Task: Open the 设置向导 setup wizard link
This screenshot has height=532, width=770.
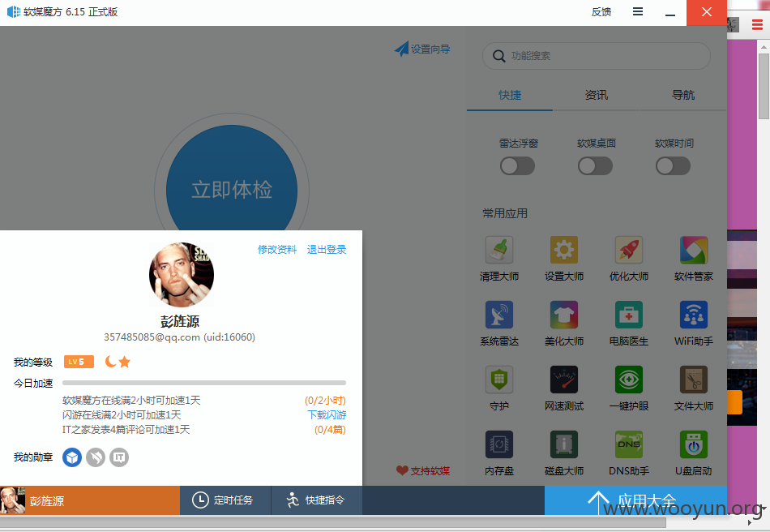Action: click(422, 49)
